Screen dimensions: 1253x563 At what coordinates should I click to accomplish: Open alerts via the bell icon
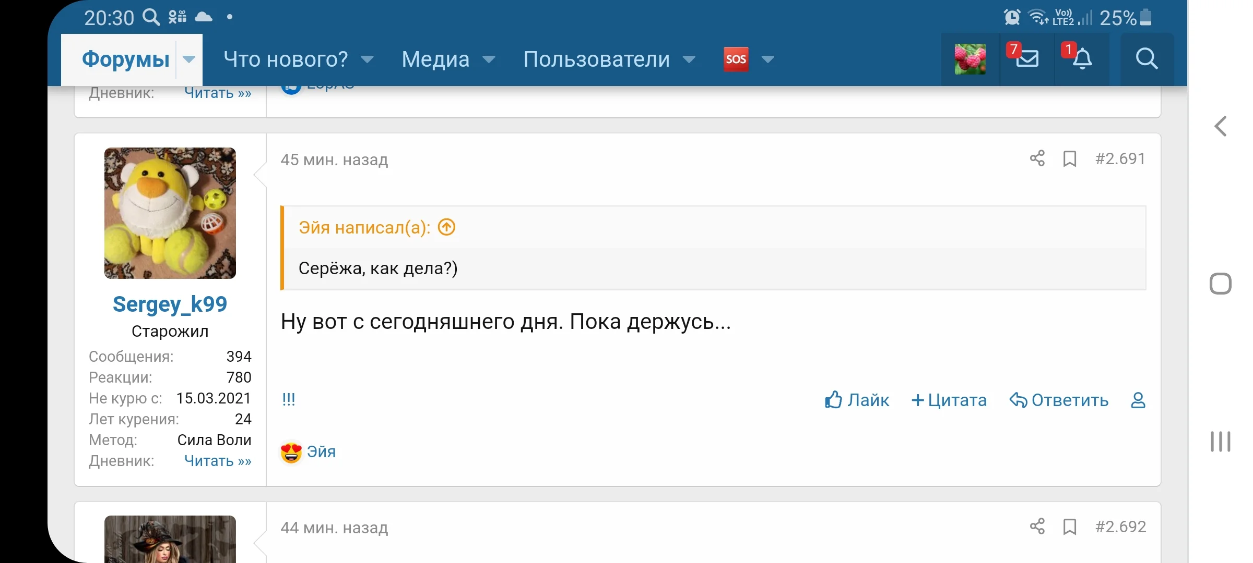[1082, 59]
